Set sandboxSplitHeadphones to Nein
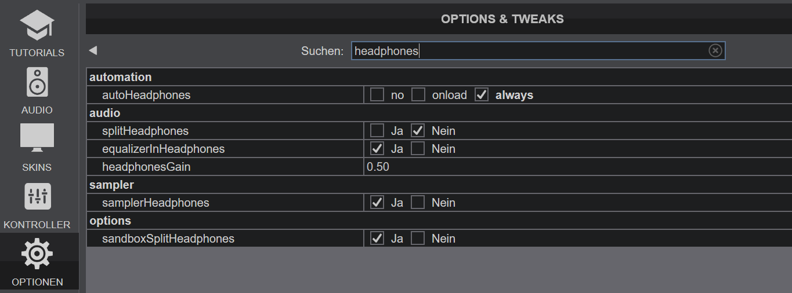792x293 pixels. point(418,239)
